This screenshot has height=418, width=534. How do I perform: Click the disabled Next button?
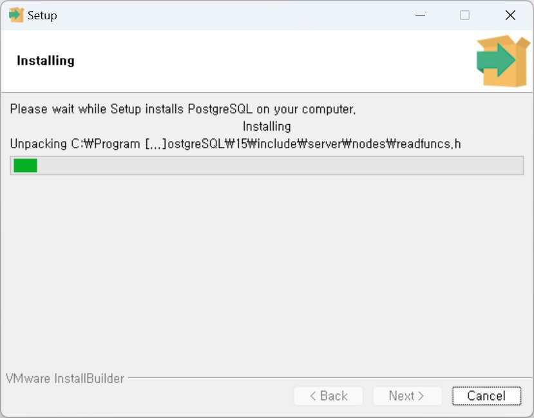tap(407, 396)
